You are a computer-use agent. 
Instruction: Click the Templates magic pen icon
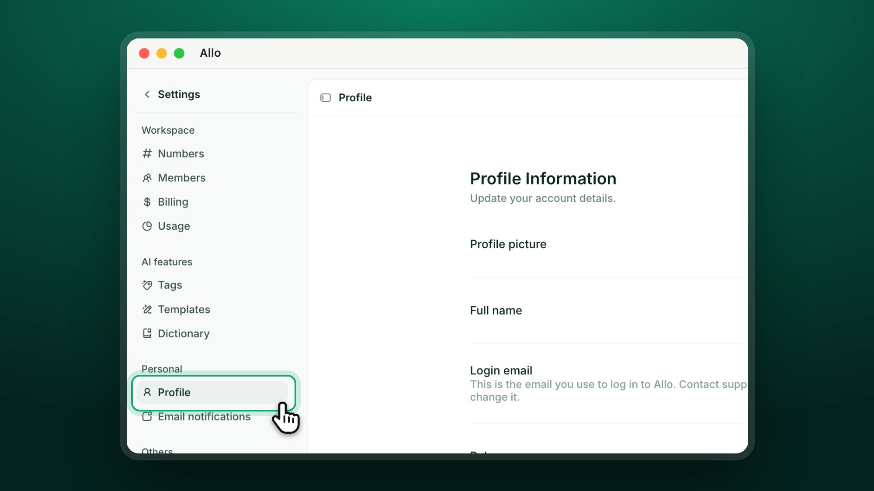click(147, 309)
